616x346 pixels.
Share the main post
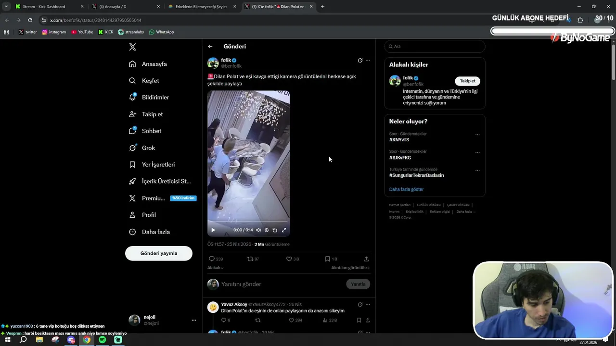[x=366, y=259]
